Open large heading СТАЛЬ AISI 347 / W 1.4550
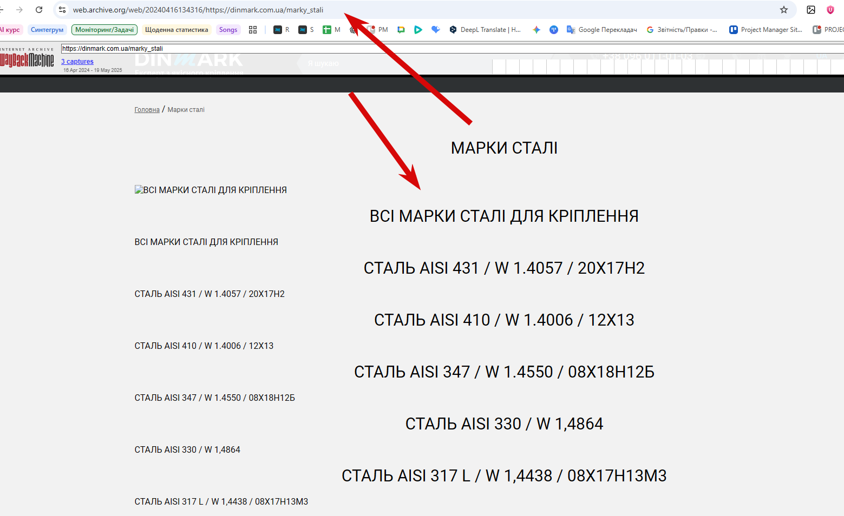This screenshot has height=516, width=844. 504,372
